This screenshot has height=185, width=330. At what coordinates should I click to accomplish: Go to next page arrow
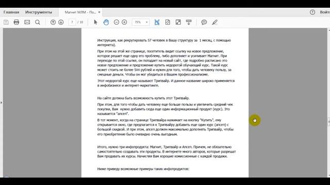point(61,22)
